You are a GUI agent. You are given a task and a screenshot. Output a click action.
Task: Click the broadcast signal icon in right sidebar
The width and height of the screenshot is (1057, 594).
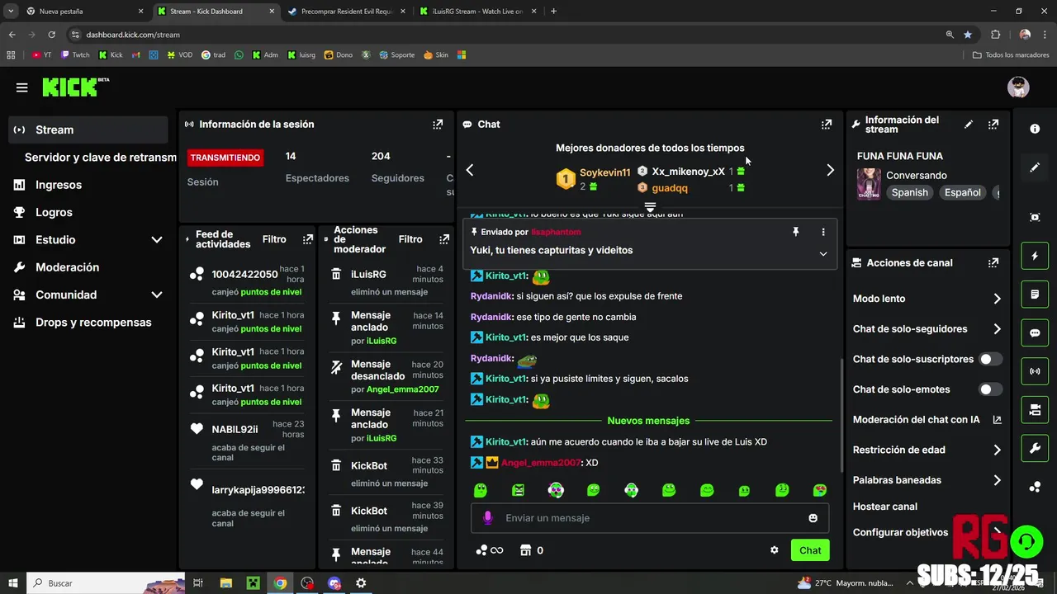coord(1035,371)
